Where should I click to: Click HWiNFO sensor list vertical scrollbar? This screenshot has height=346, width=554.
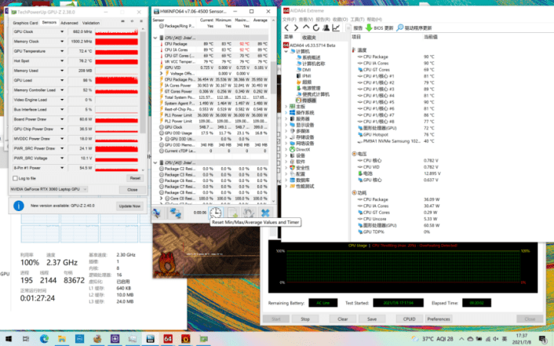(x=273, y=77)
